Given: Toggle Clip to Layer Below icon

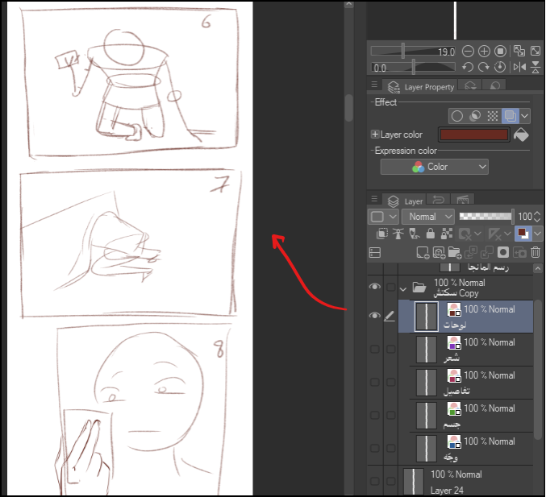Looking at the screenshot, I should (x=382, y=234).
